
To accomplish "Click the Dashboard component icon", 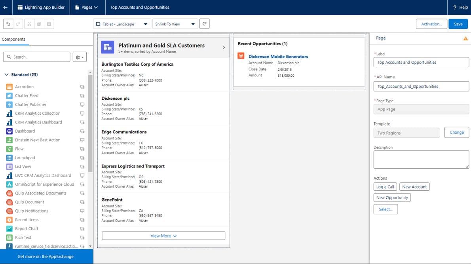I will [10, 131].
